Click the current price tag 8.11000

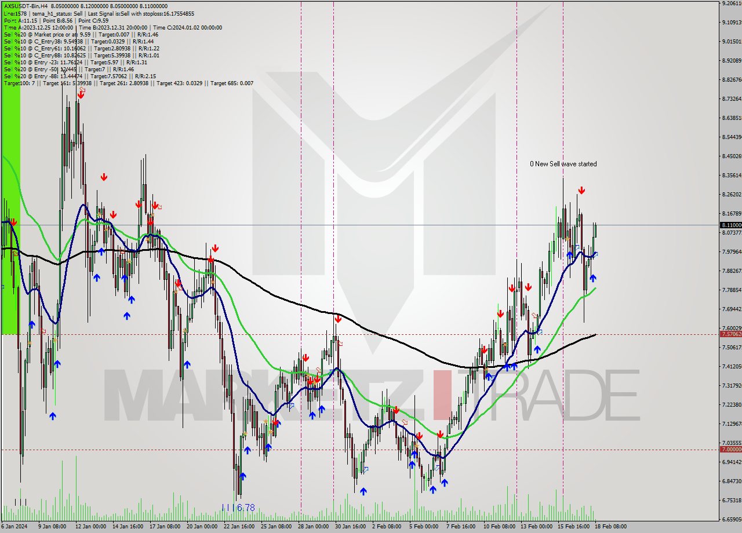[731, 225]
